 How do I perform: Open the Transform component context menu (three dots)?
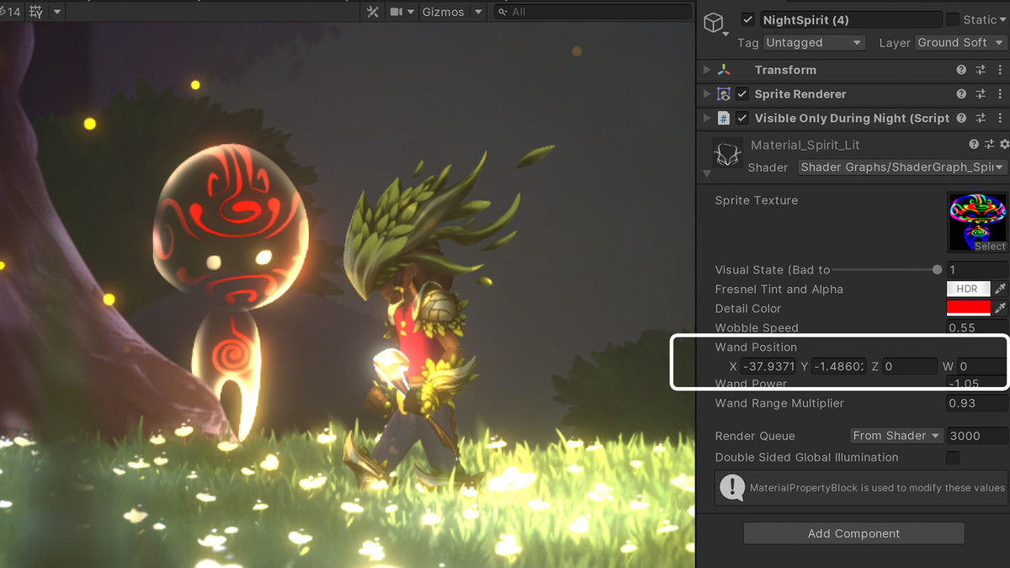coord(1000,70)
